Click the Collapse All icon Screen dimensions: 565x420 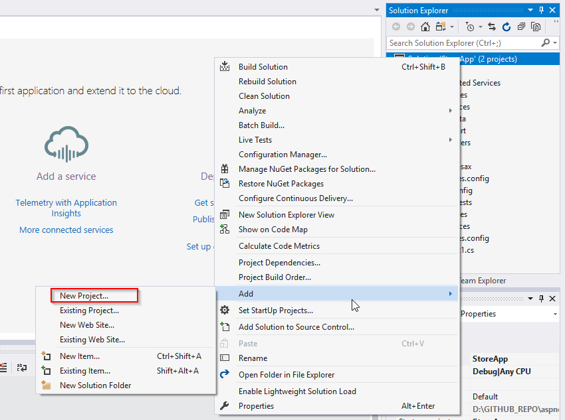coord(522,27)
